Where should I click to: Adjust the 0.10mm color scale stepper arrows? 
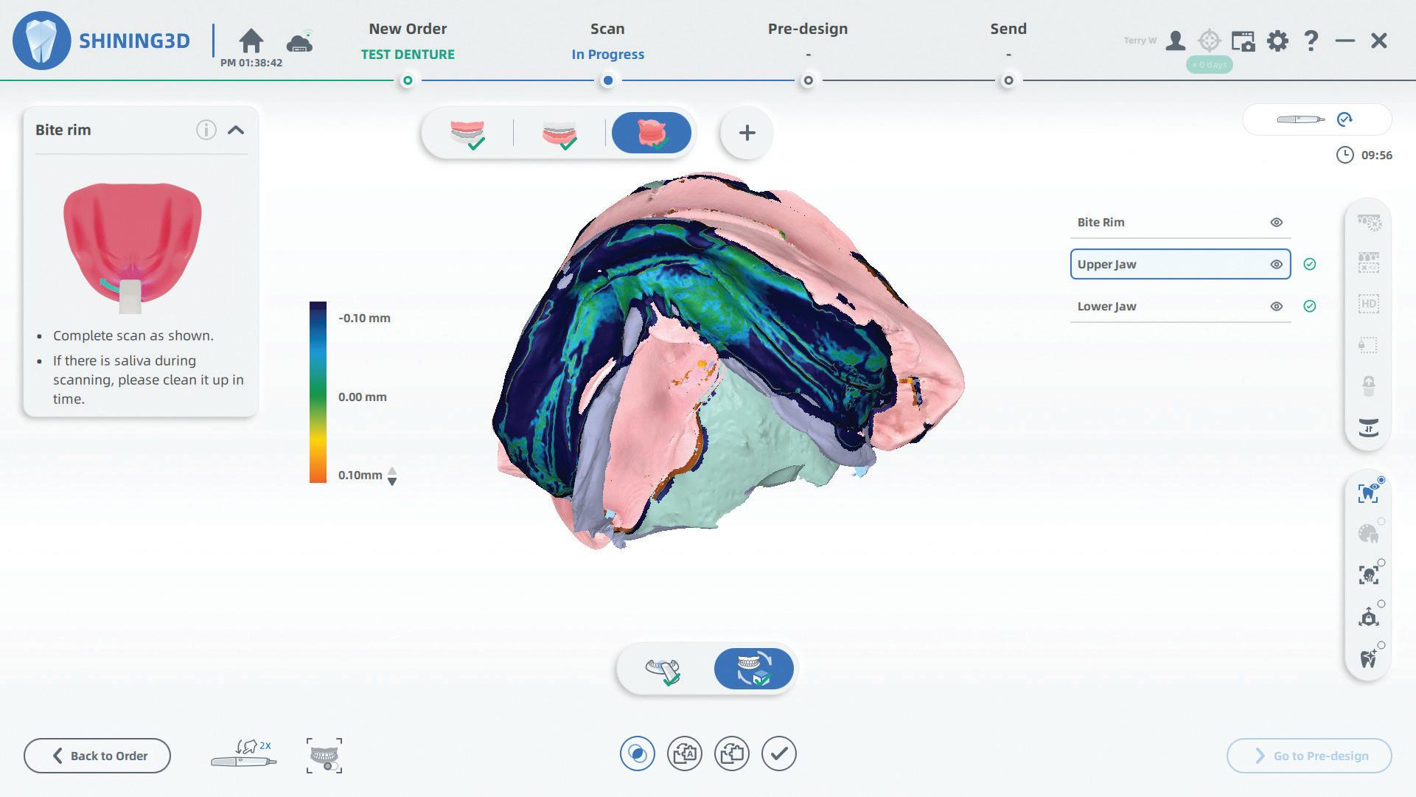pyautogui.click(x=392, y=476)
